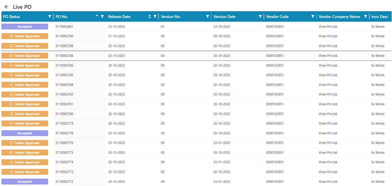Click version date 23-01-2023 in PO 5110002774 row
The height and width of the screenshot is (186, 392).
pos(222,162)
